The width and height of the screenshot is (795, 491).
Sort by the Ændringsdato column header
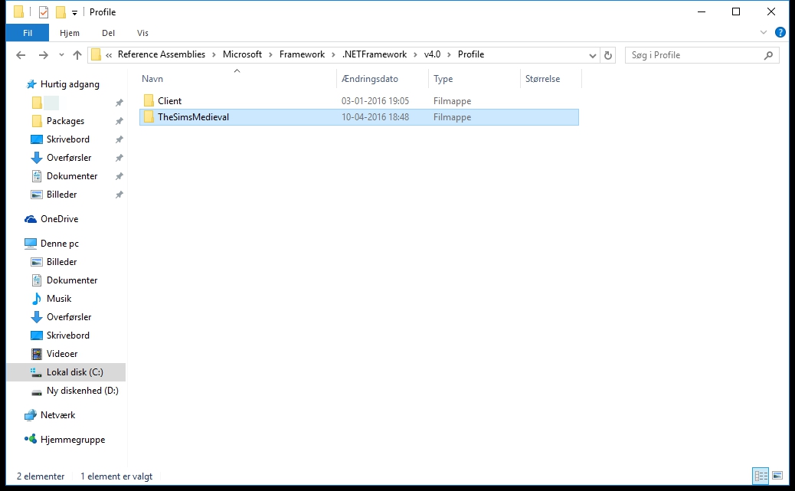[370, 79]
